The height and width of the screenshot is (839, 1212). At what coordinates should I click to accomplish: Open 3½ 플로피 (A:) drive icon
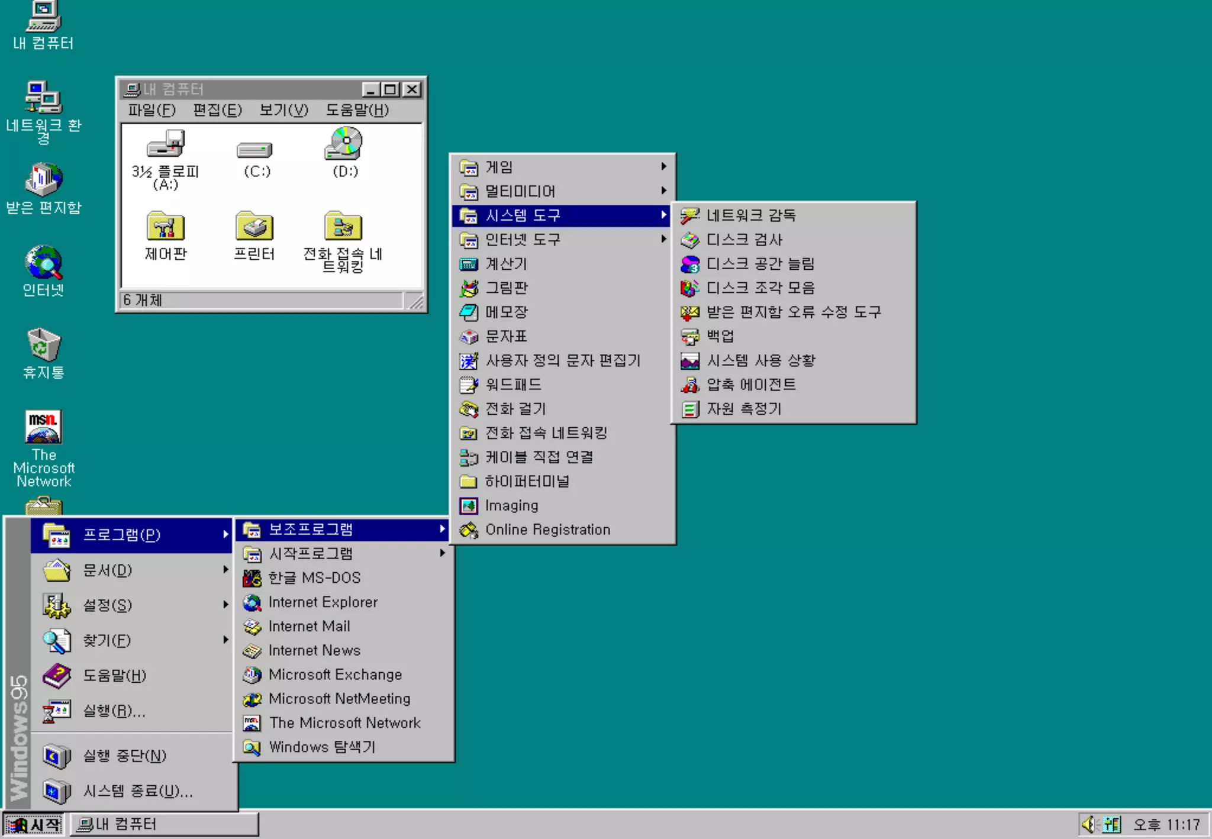[x=165, y=159]
